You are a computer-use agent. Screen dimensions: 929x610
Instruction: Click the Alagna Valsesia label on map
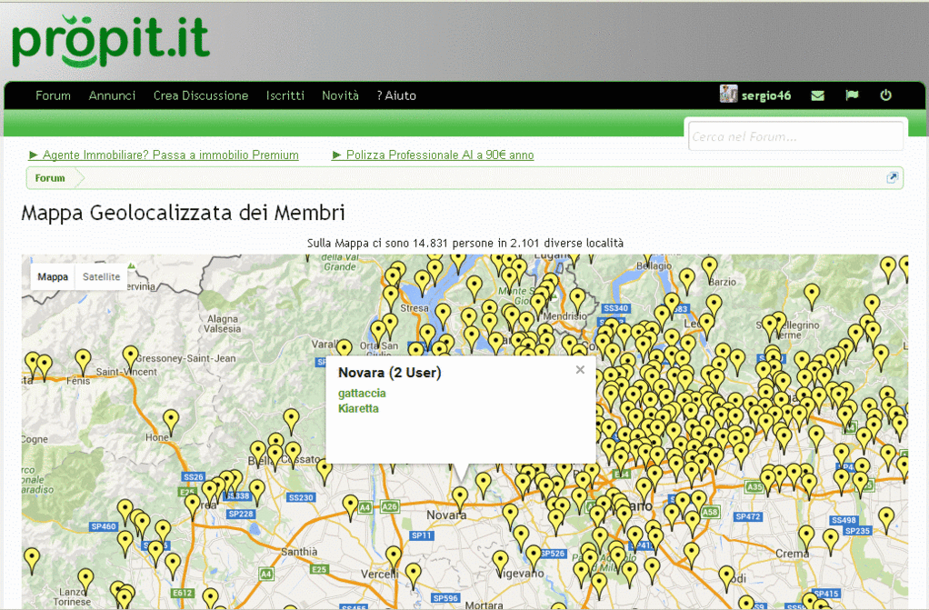click(x=224, y=324)
